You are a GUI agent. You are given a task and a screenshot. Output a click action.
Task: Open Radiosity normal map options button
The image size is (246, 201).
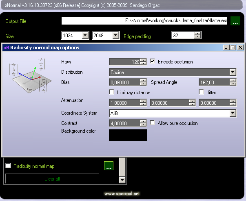pos(109,166)
